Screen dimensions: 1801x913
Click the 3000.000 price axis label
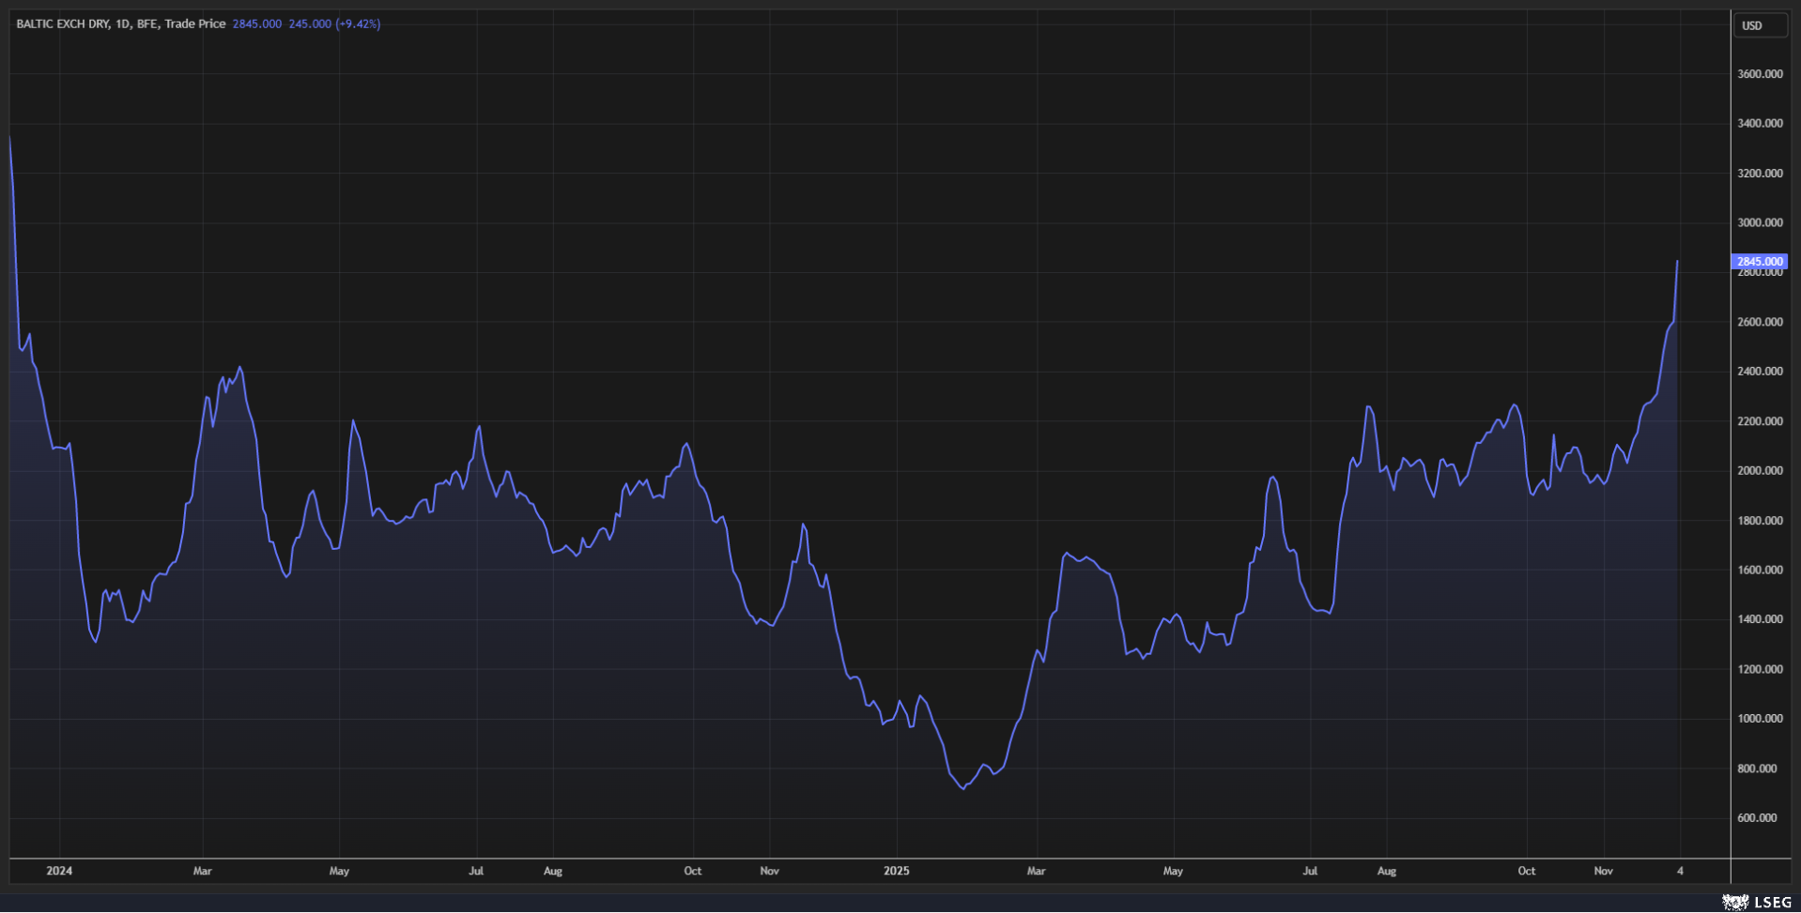point(1759,223)
